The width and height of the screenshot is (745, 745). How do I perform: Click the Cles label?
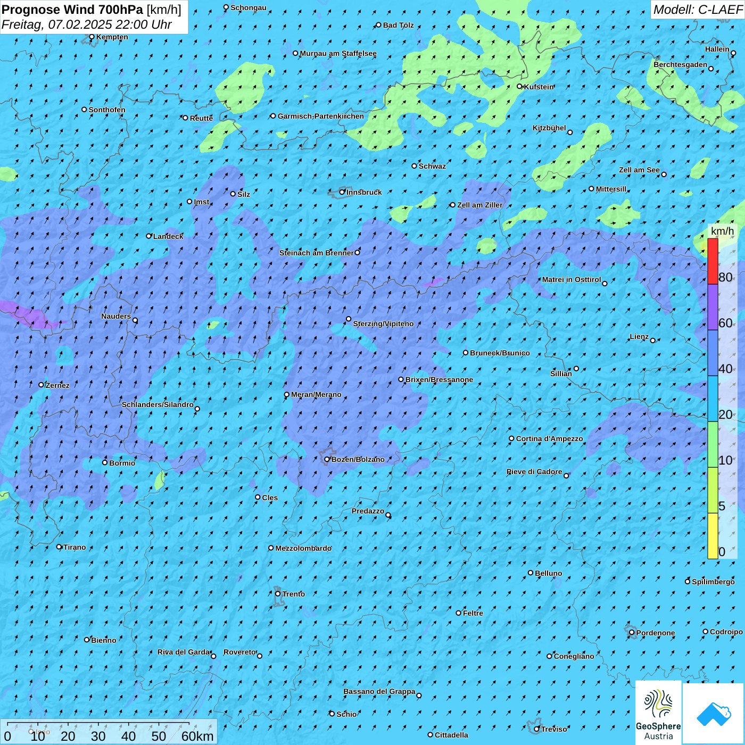[270, 498]
